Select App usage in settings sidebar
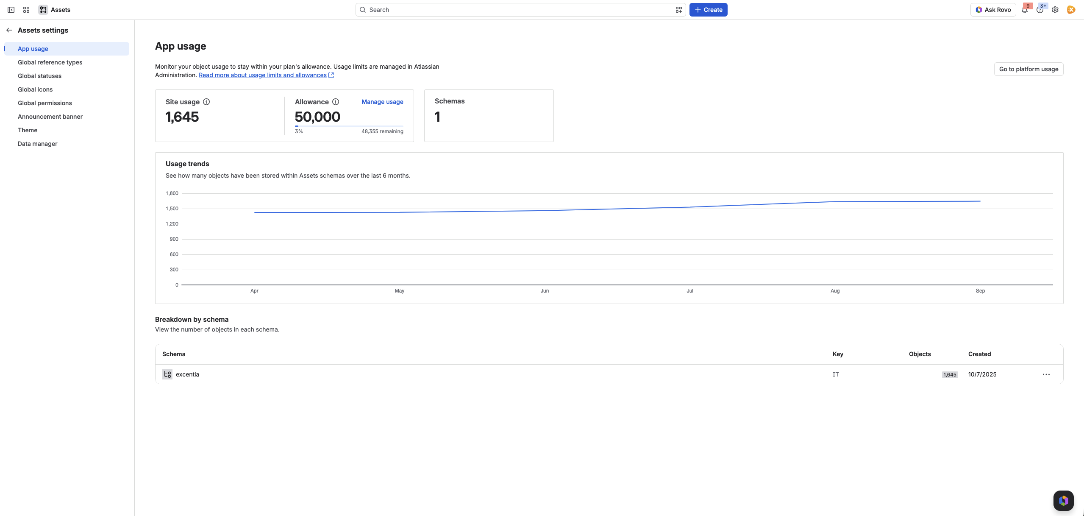This screenshot has height=516, width=1084. coord(67,49)
